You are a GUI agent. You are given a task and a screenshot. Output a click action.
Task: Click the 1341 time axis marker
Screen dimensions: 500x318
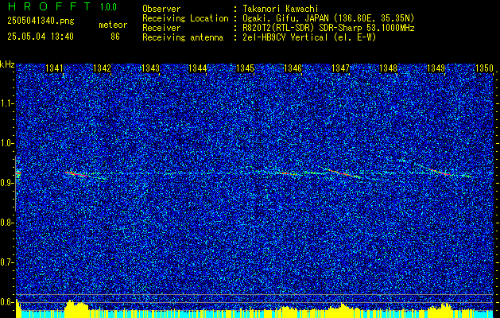point(54,68)
